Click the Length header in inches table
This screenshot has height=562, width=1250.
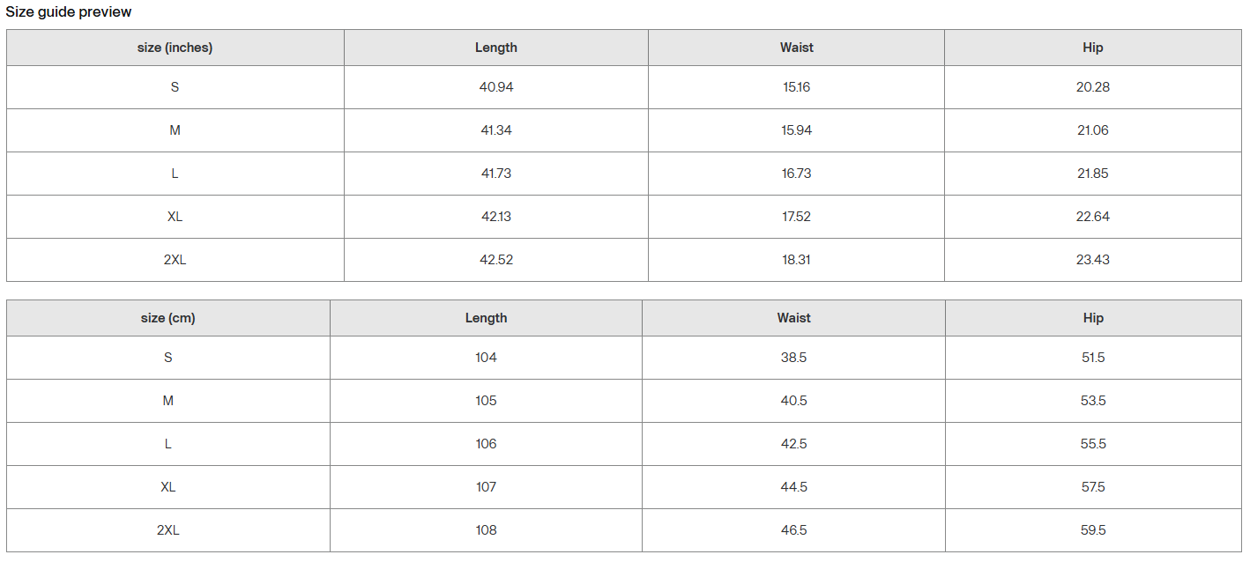(x=495, y=48)
